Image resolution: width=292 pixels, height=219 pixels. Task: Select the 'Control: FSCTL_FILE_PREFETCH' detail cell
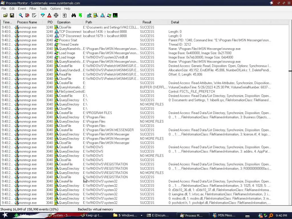pyautogui.click(x=192, y=92)
